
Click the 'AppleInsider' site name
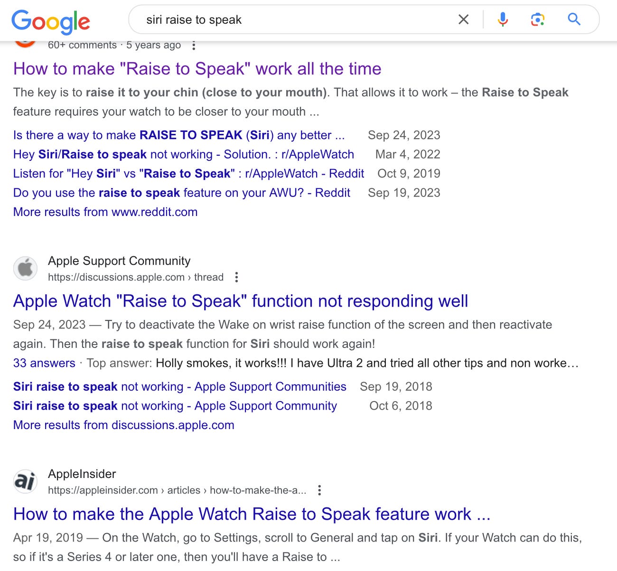pos(82,474)
